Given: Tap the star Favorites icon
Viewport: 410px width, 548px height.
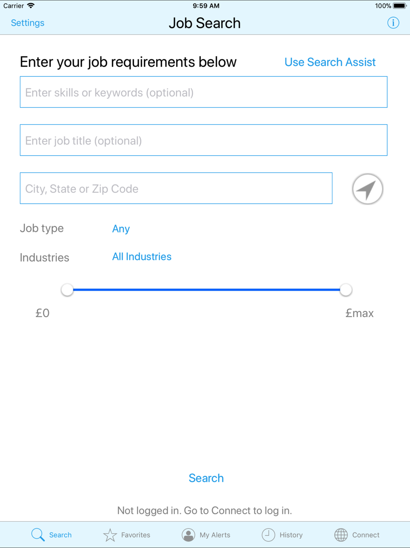Looking at the screenshot, I should coord(110,535).
